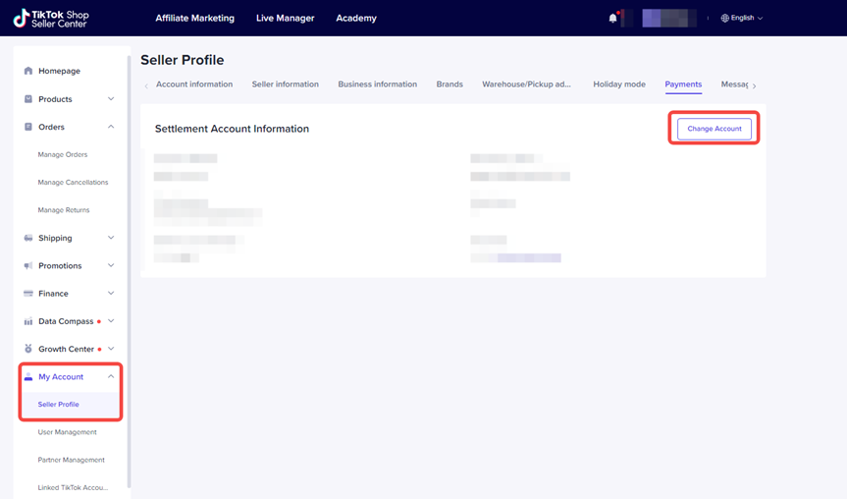Click the Products sidebar icon
The image size is (847, 499).
pos(28,99)
